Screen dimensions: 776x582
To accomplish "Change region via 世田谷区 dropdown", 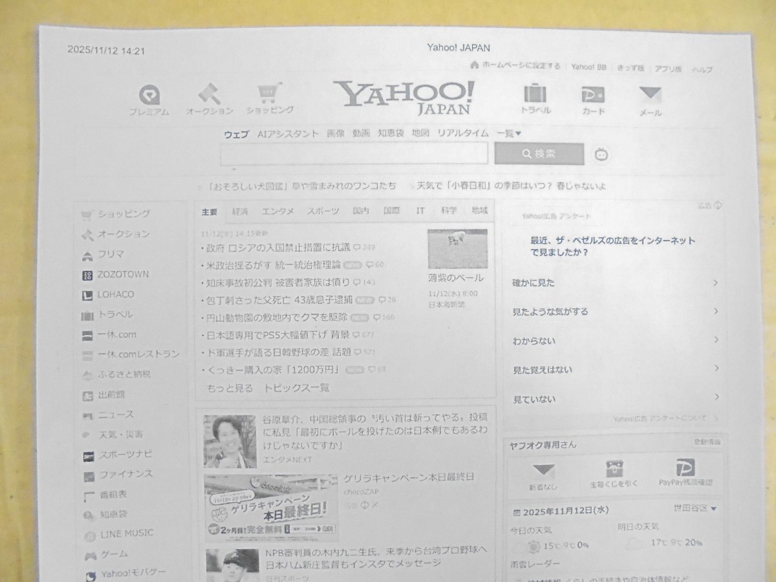I will coord(692,510).
